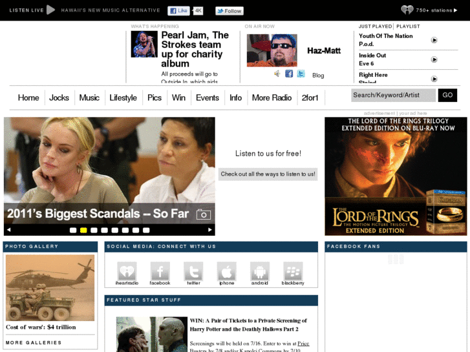Open the Music menu
The width and height of the screenshot is (470, 352).
(x=89, y=98)
